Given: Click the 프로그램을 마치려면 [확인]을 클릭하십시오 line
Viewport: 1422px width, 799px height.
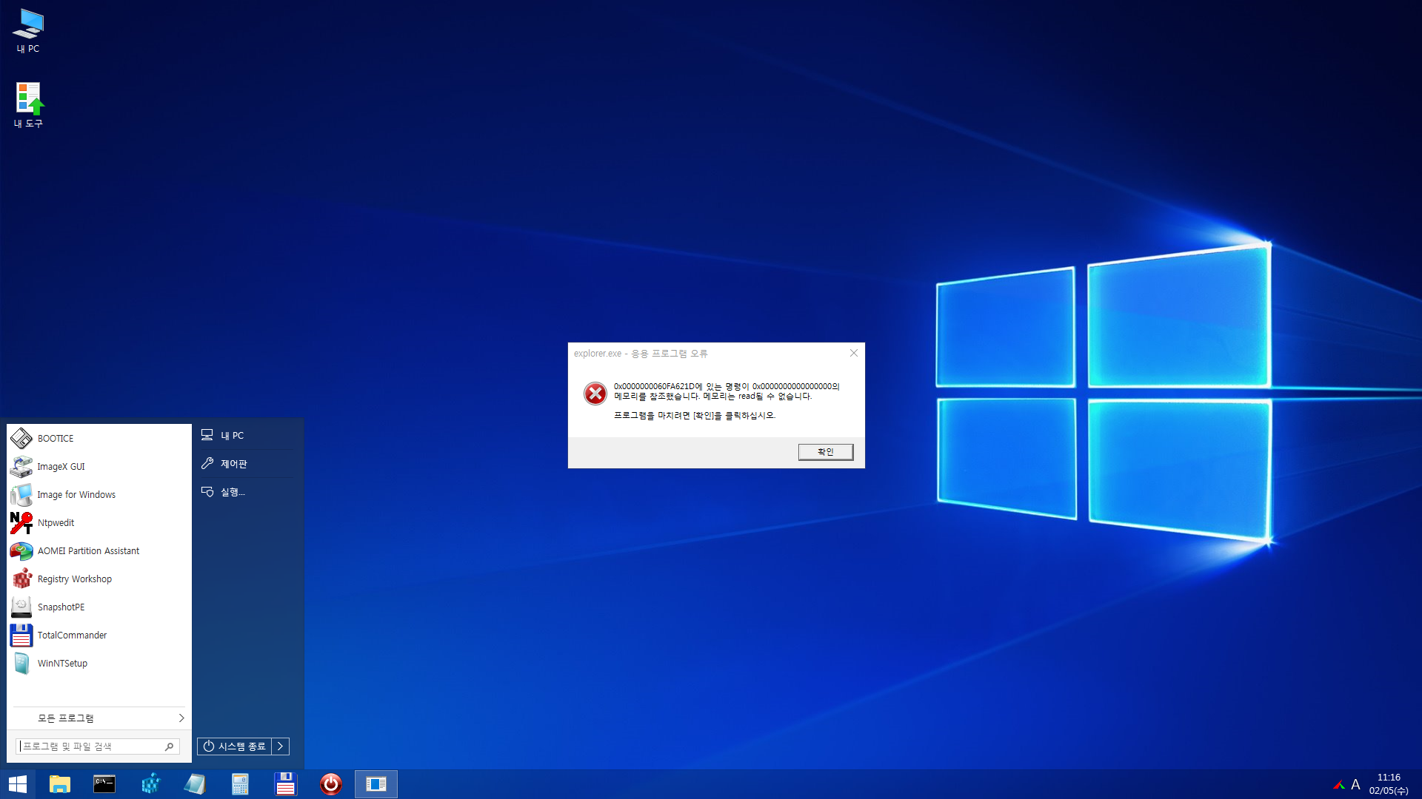Looking at the screenshot, I should [x=695, y=416].
